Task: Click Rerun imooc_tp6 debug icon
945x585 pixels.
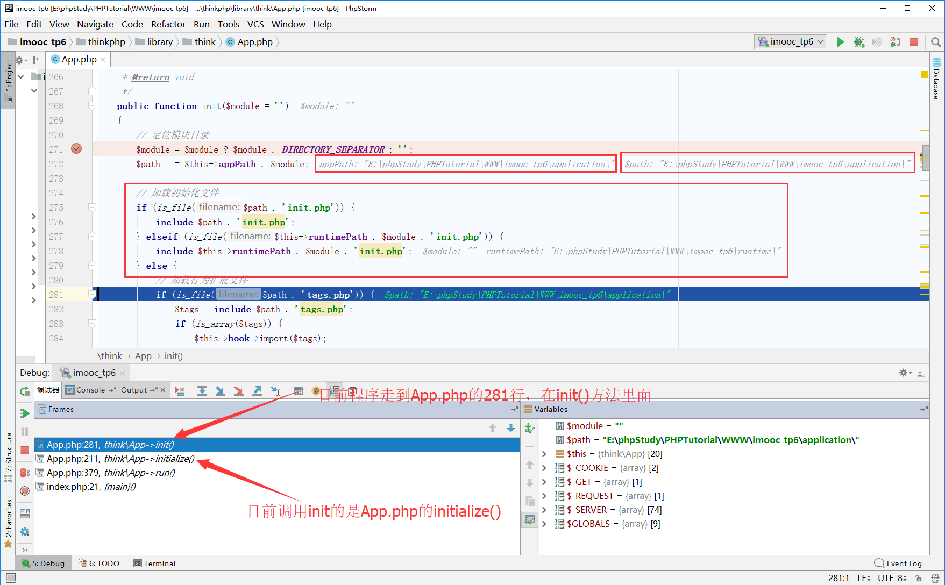Action: coord(25,391)
